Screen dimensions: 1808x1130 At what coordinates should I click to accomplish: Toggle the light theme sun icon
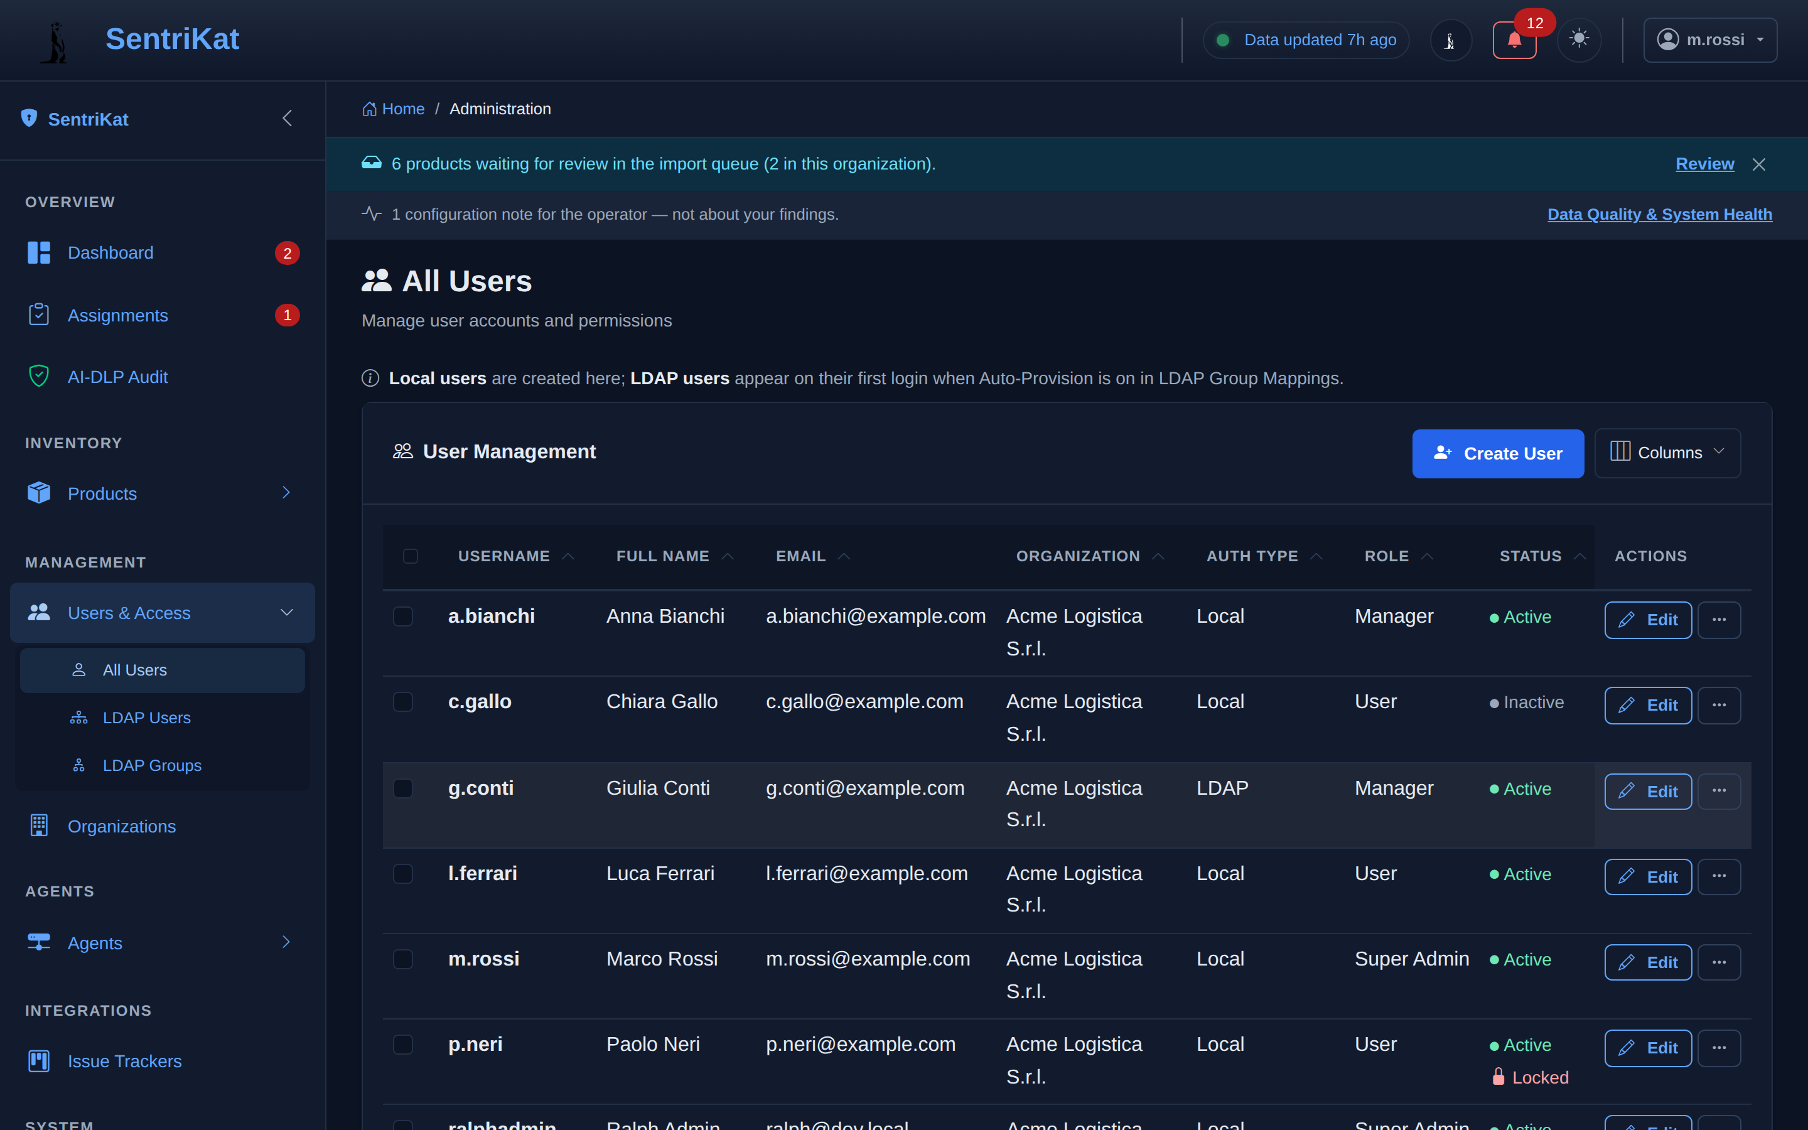click(x=1579, y=40)
